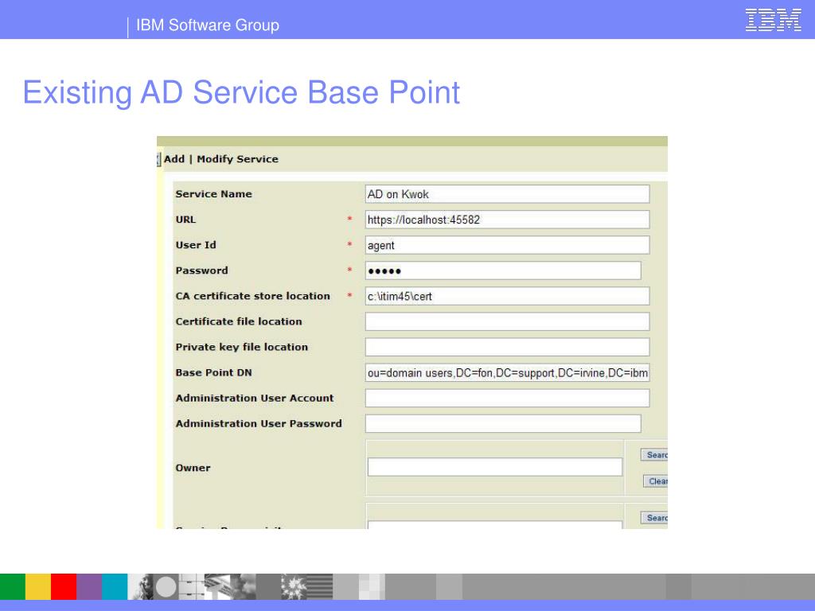Click the IBM Software Group header text
815x611 pixels.
[x=208, y=25]
